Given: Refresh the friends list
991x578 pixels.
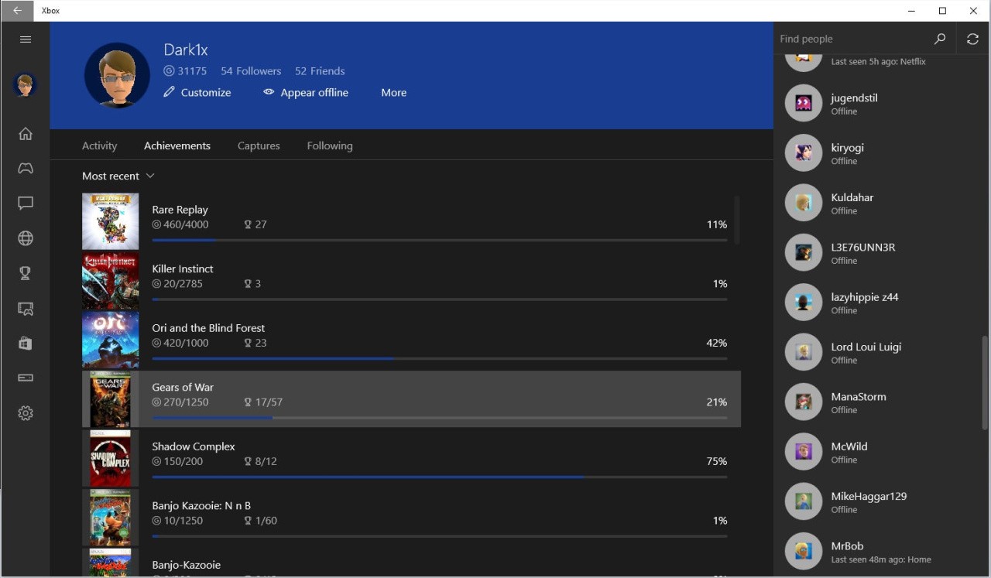Looking at the screenshot, I should [972, 39].
